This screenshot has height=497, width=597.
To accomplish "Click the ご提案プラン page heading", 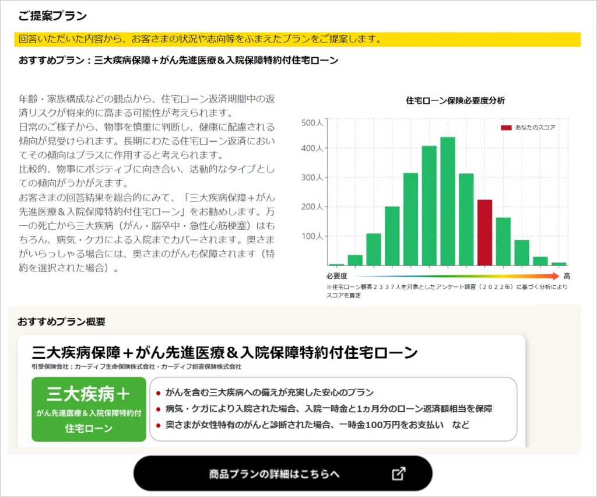I will point(52,16).
